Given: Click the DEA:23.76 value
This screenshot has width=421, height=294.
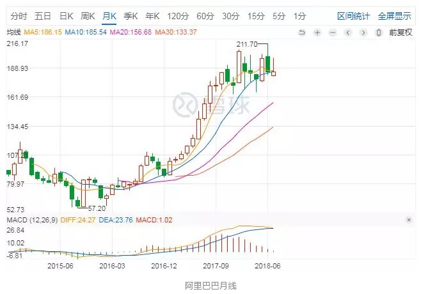Looking at the screenshot, I should click(x=116, y=220).
